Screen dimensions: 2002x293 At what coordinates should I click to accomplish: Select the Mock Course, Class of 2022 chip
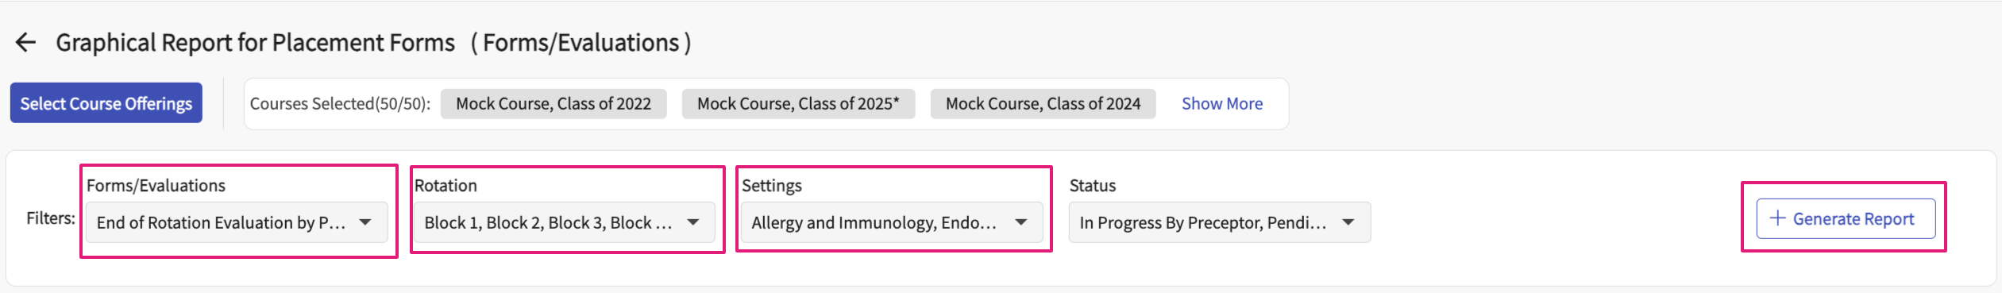pos(554,104)
